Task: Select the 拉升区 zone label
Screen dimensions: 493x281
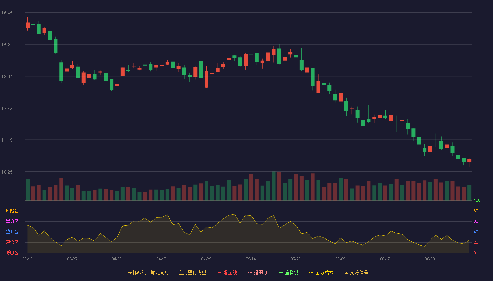Action: tap(12, 232)
